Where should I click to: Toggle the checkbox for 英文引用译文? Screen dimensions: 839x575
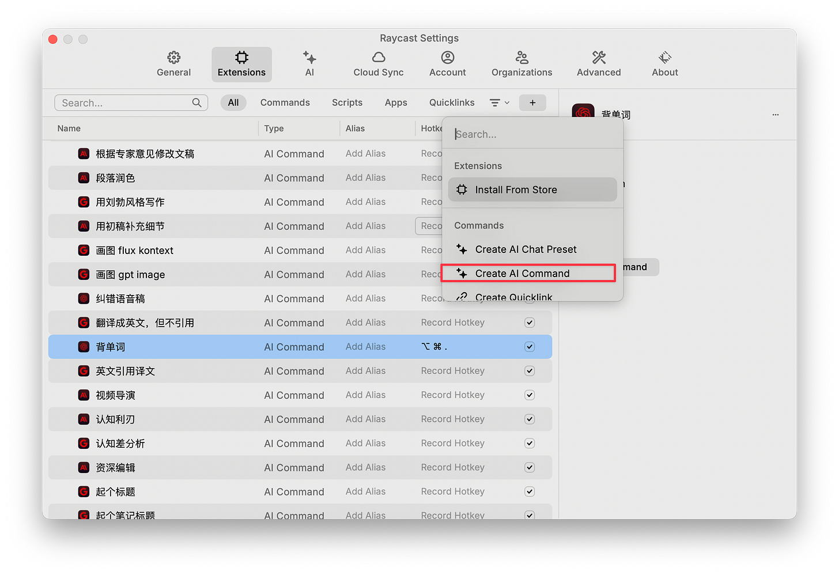(530, 371)
